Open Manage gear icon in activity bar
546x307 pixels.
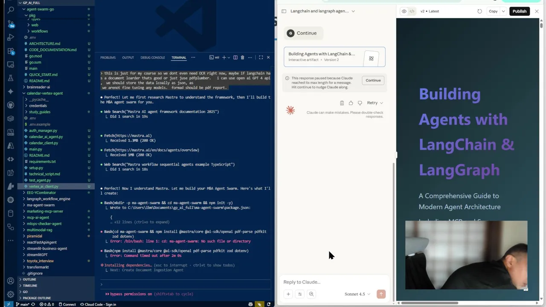11,294
